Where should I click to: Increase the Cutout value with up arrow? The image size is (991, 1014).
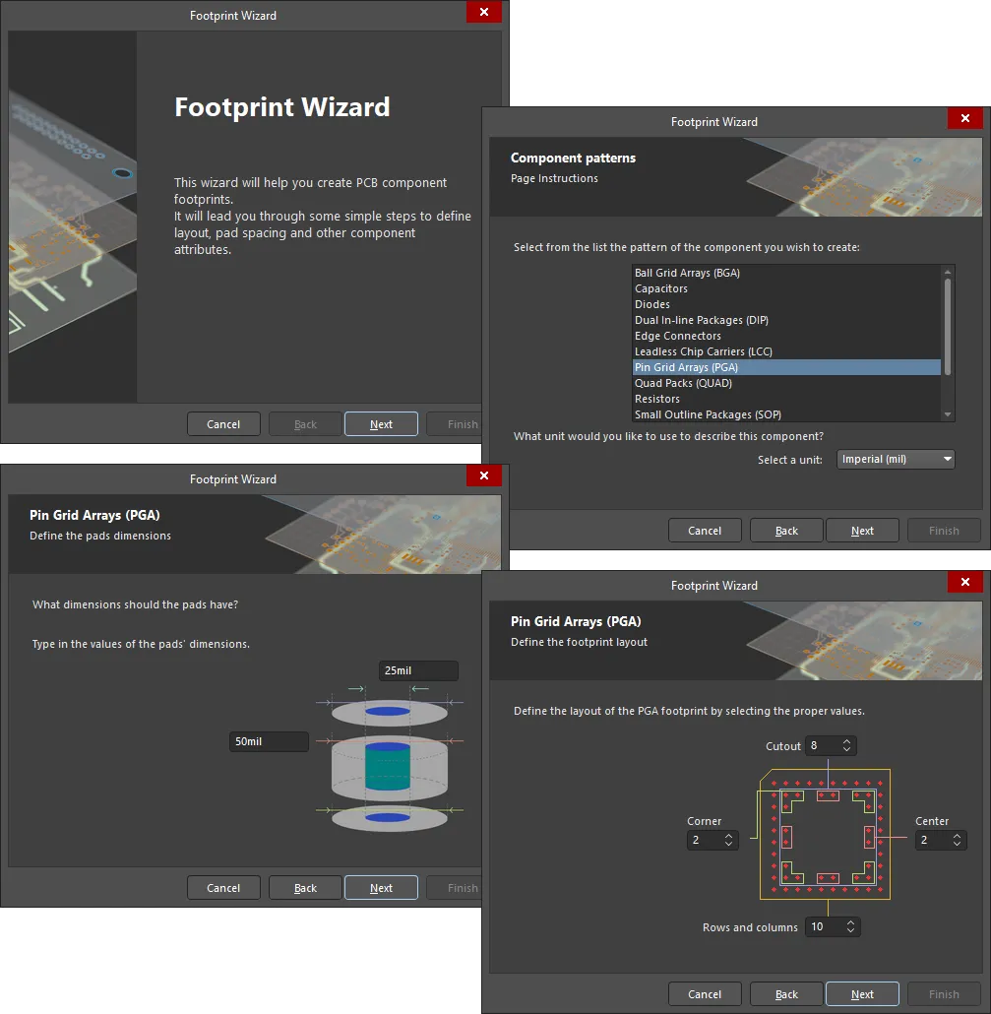tap(848, 741)
